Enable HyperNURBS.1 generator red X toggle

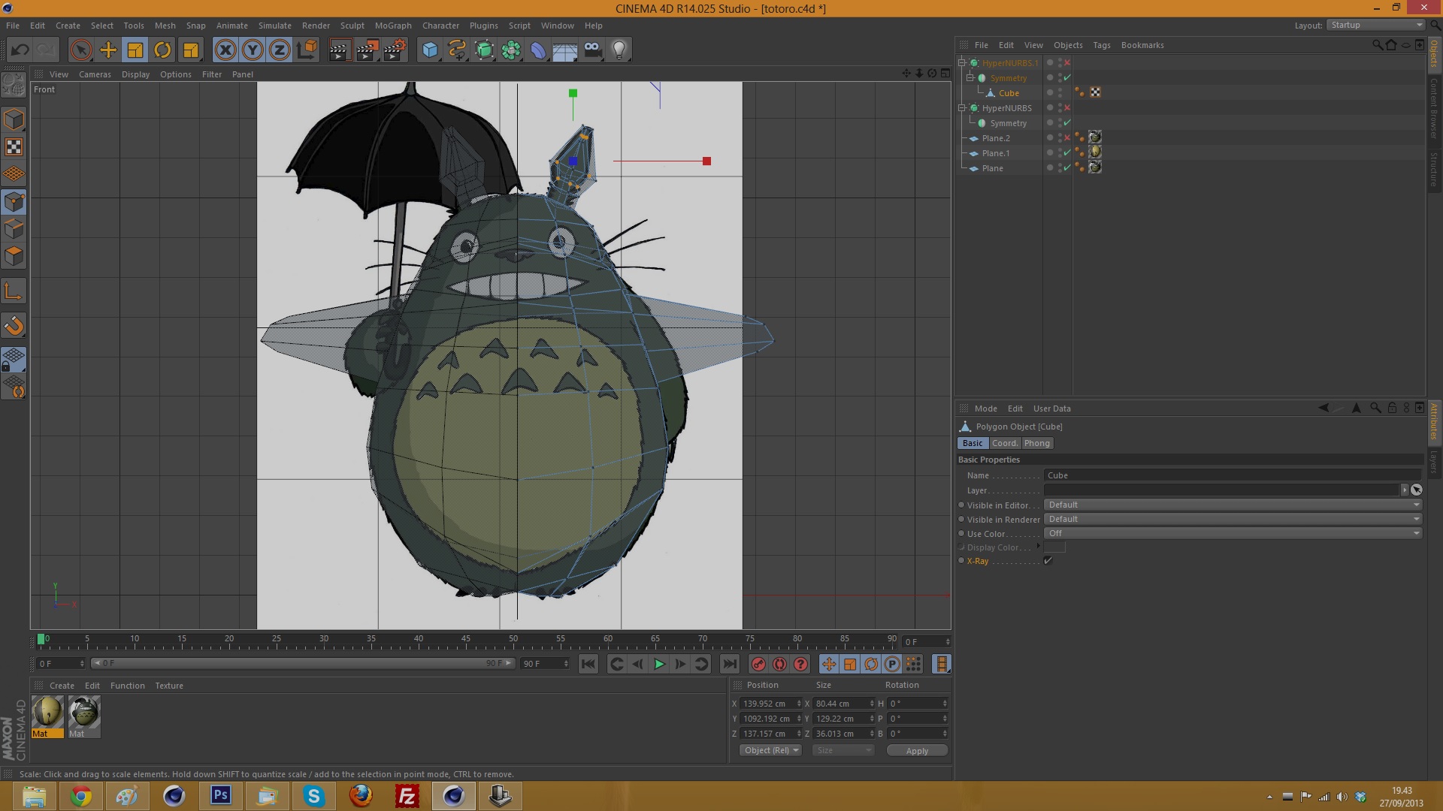(1067, 63)
